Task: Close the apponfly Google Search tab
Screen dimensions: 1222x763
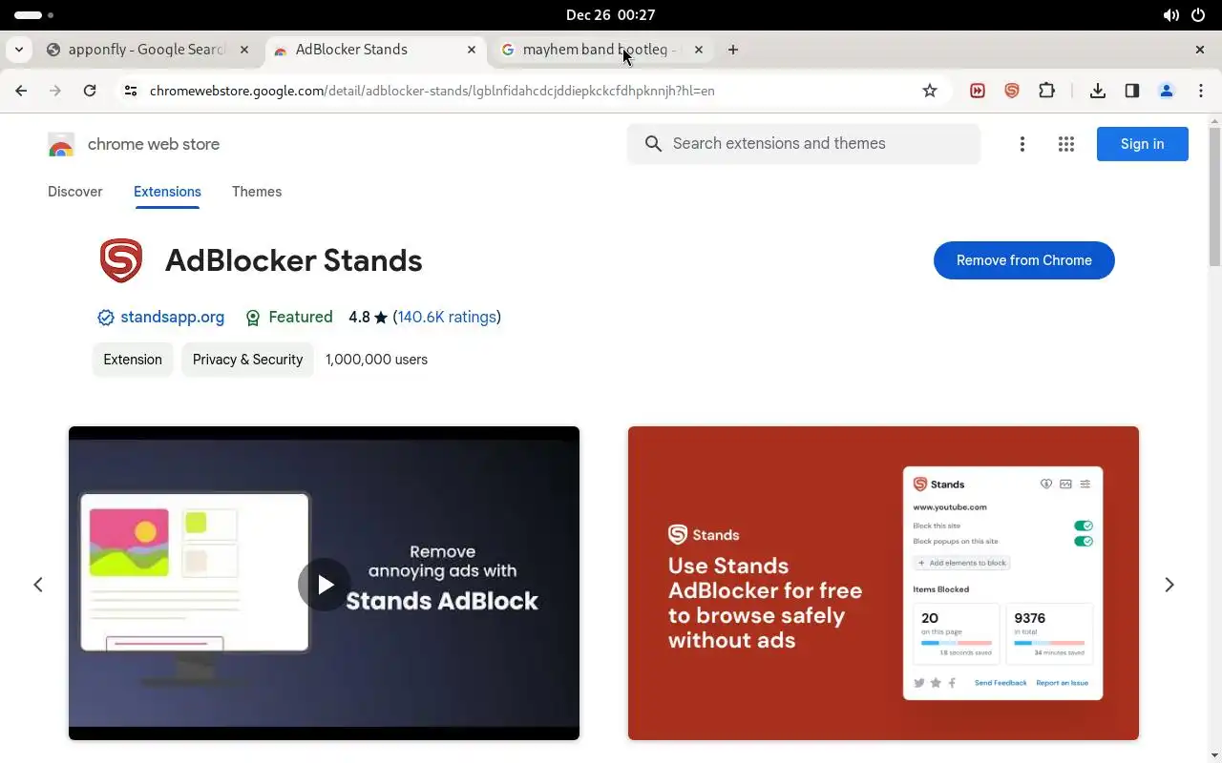Action: pos(244,50)
